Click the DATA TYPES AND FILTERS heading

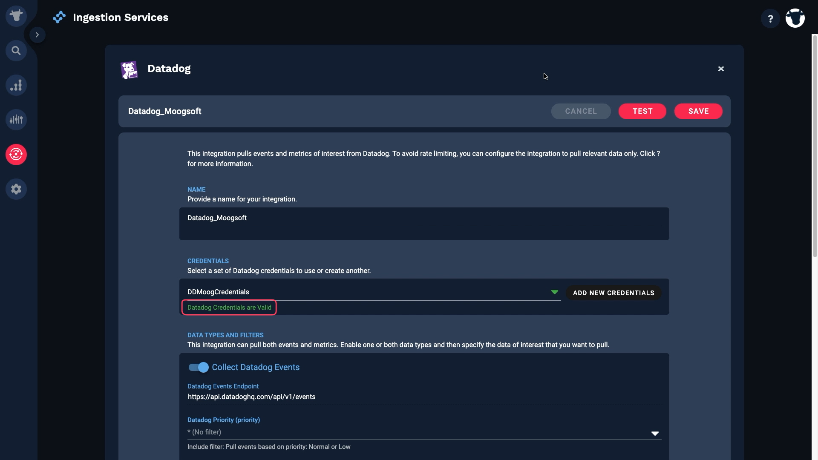coord(225,335)
